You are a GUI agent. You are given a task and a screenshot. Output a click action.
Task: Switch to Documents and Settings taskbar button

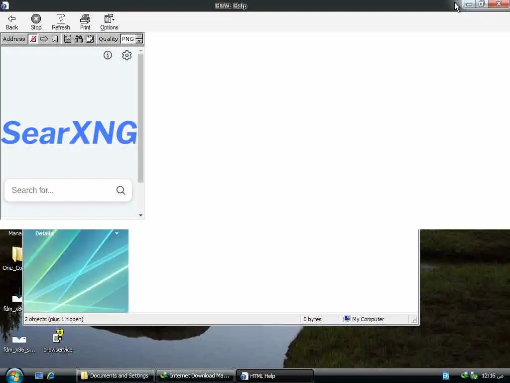116,376
